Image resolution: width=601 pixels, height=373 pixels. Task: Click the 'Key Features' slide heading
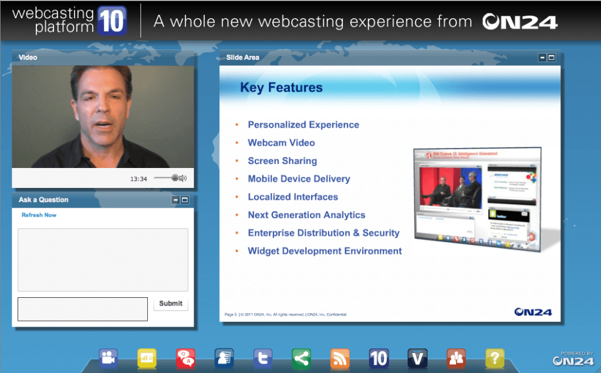(x=281, y=88)
